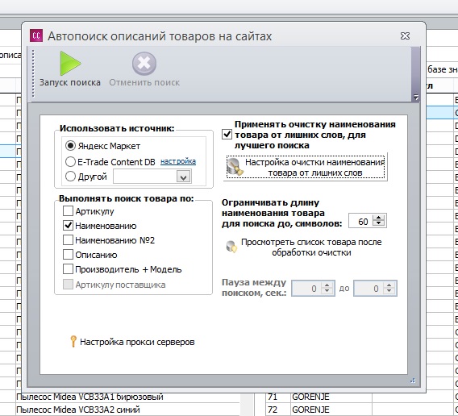This screenshot has width=458, height=416.
Task: Increase name length limit spinner
Action: pos(379,218)
